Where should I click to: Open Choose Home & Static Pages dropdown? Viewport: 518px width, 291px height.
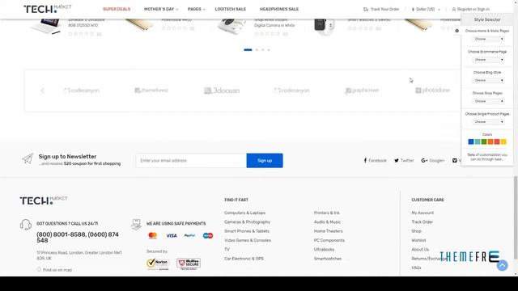pyautogui.click(x=488, y=39)
